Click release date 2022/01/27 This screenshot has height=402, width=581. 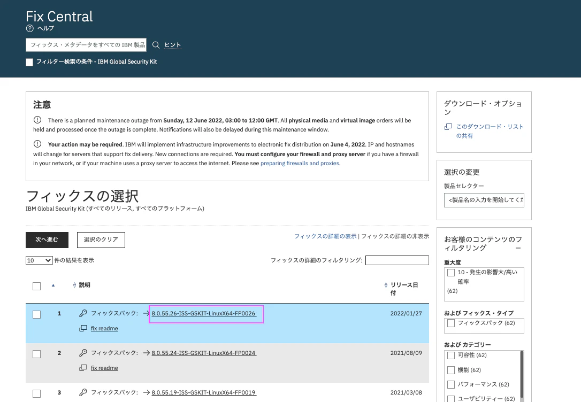click(406, 314)
